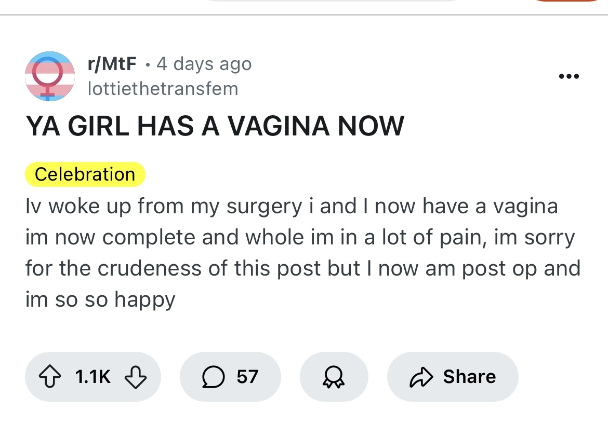
Task: Click the comment speech bubble icon
Action: 214,377
